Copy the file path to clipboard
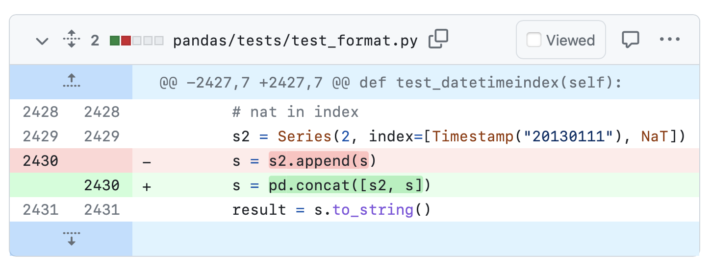The width and height of the screenshot is (711, 270). click(x=438, y=40)
